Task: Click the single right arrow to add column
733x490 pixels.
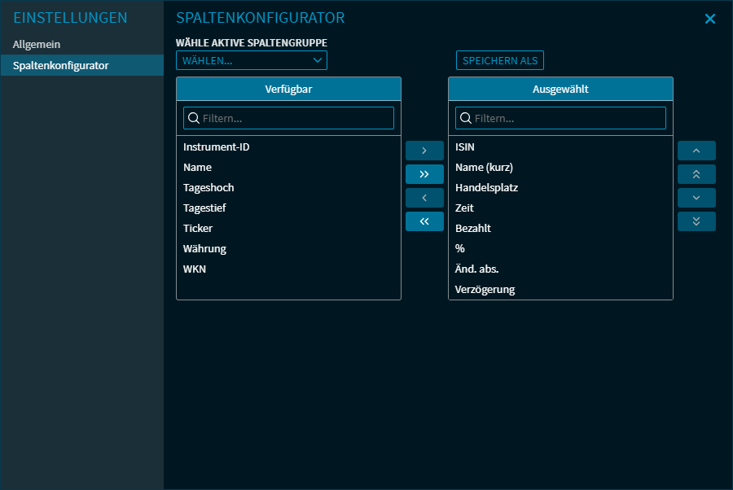Action: coord(424,151)
